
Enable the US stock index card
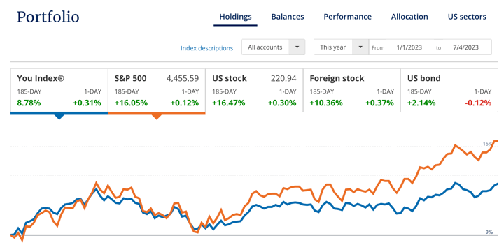(x=254, y=91)
